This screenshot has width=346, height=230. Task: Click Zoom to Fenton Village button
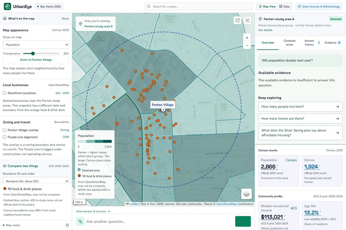coord(36,60)
